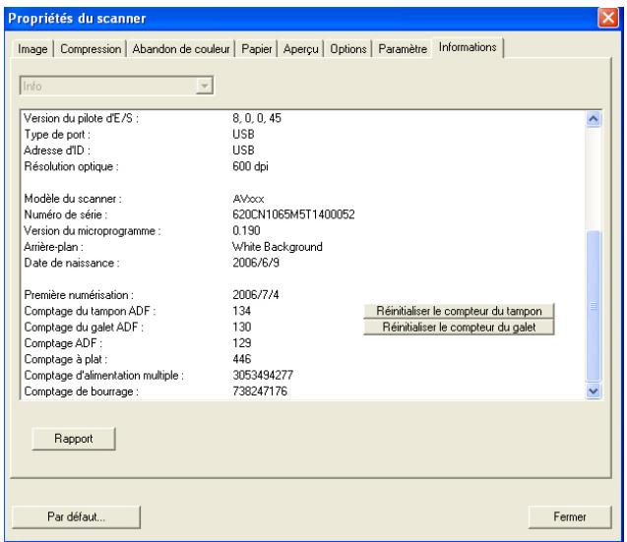Click Réinitialiser le compteur du galet
The image size is (627, 542).
pos(459,327)
